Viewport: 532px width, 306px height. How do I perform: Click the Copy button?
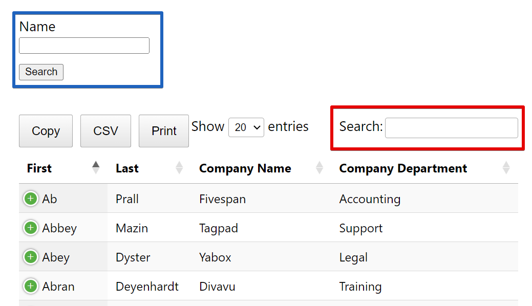point(46,131)
